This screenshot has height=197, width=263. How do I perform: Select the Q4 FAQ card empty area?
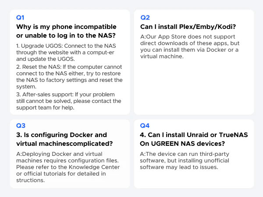[194, 179]
